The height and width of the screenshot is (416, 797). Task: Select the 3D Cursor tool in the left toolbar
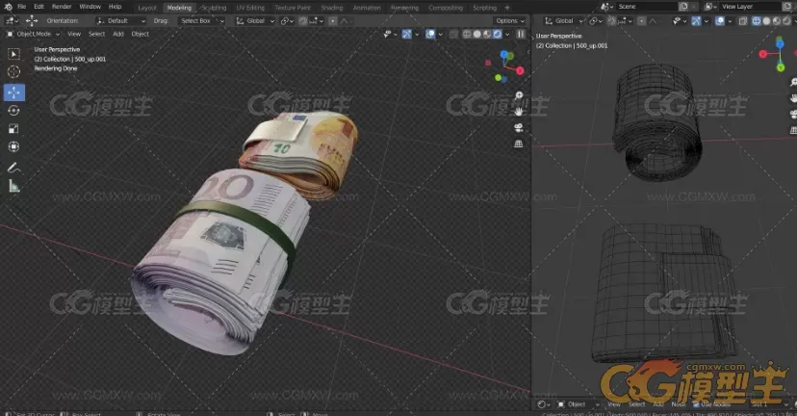pos(13,71)
